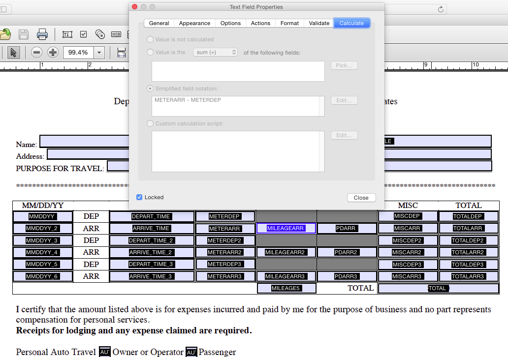Switch to the Format tab
The width and height of the screenshot is (508, 357).
click(x=289, y=23)
